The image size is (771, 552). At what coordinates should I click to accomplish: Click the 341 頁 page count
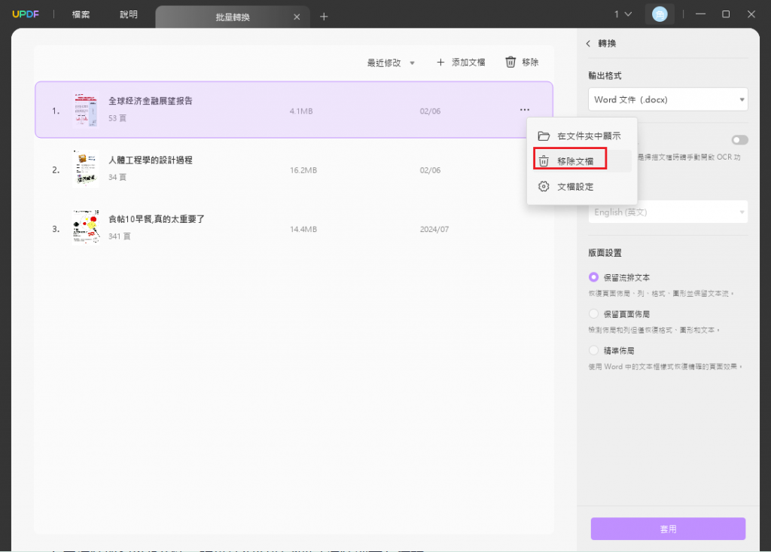tap(120, 236)
